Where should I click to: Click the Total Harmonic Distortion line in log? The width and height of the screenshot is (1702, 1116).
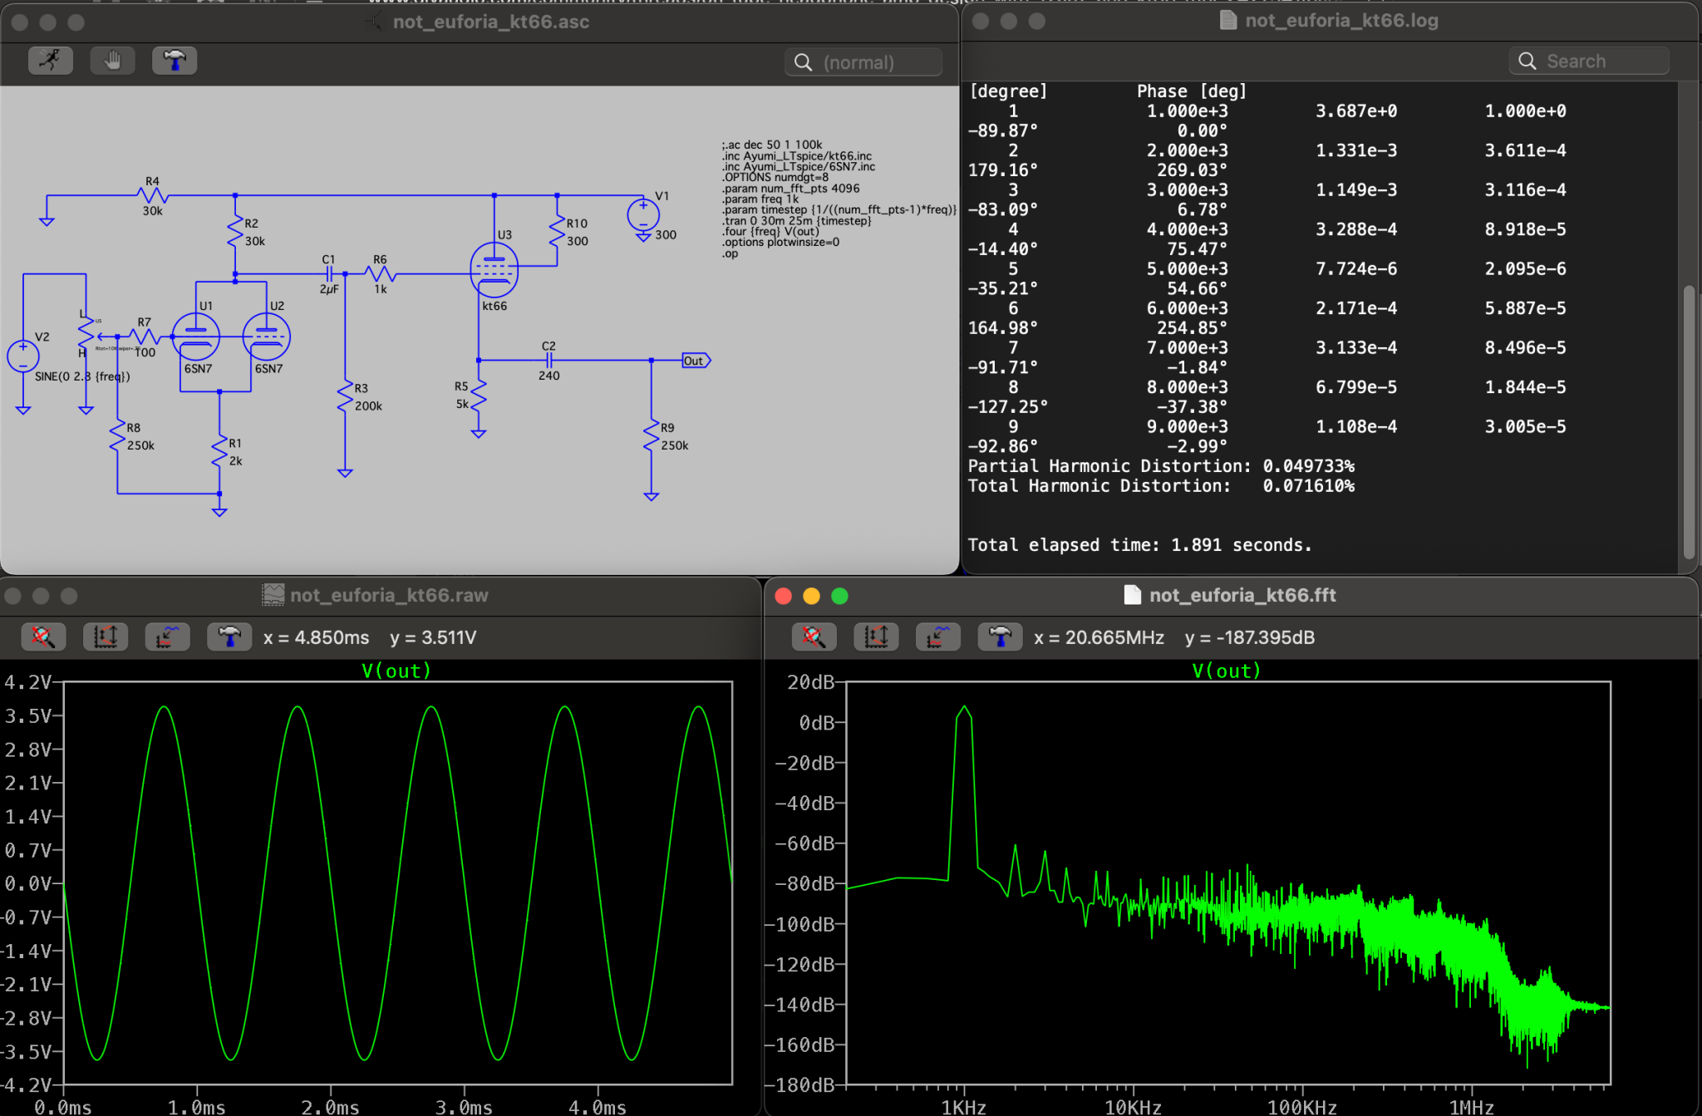pos(1161,486)
